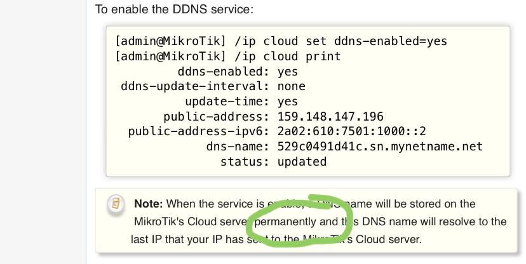Click the "dns-name:" field label
The width and height of the screenshot is (526, 264).
[x=238, y=147]
